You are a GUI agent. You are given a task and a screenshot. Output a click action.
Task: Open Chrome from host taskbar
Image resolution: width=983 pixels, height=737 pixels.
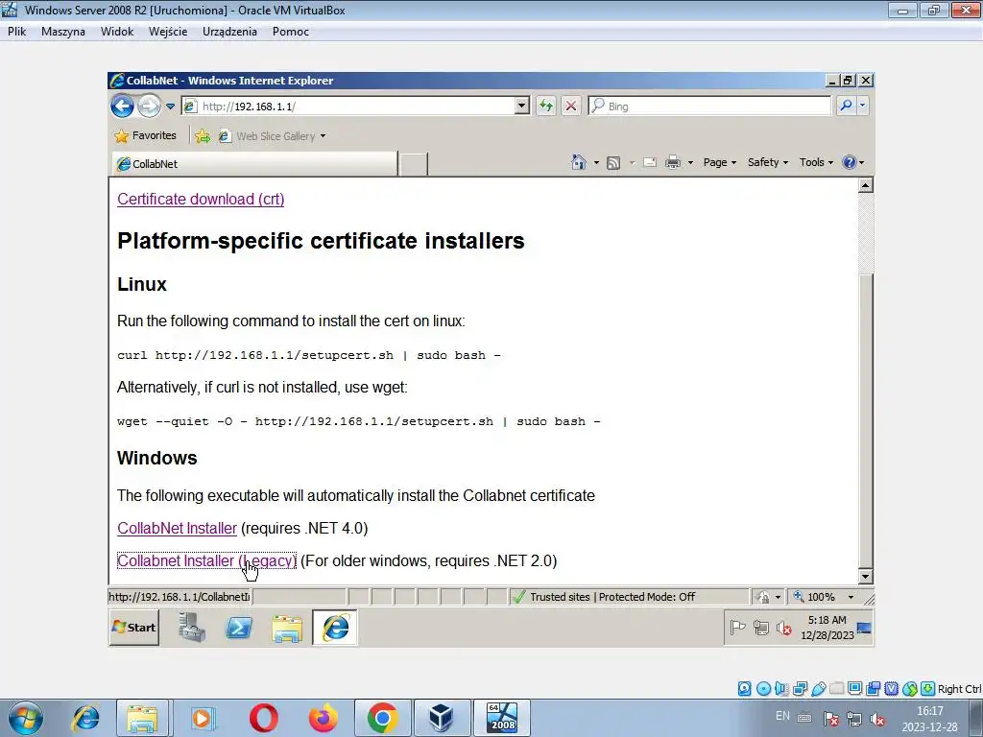382,718
